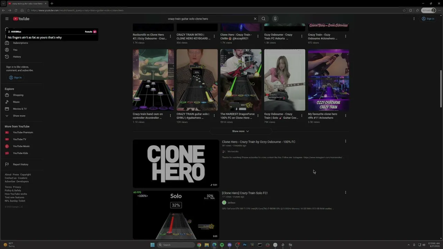443x249 pixels.
Task: Start voice search with the microphone
Action: [275, 19]
